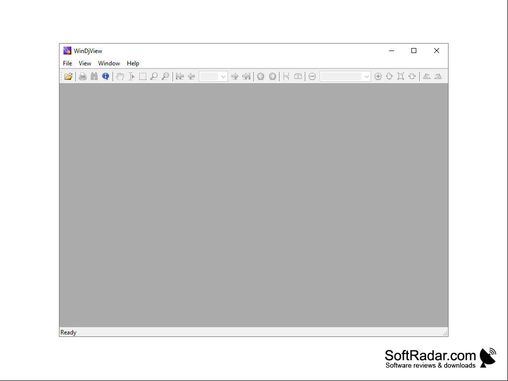
Task: Click the Fit Page zoom icon
Action: (x=400, y=76)
